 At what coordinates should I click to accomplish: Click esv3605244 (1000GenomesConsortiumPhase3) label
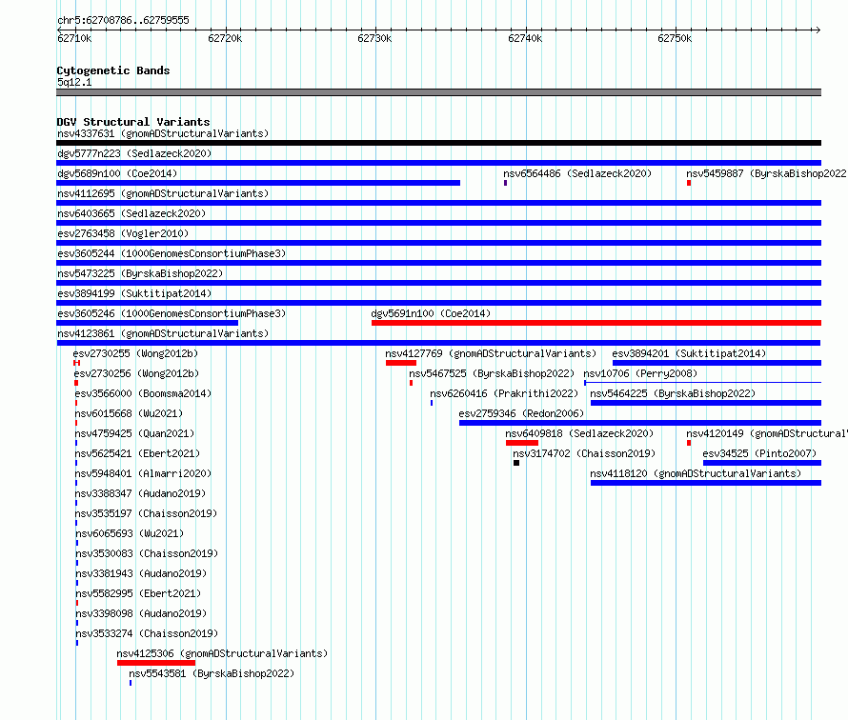[172, 253]
